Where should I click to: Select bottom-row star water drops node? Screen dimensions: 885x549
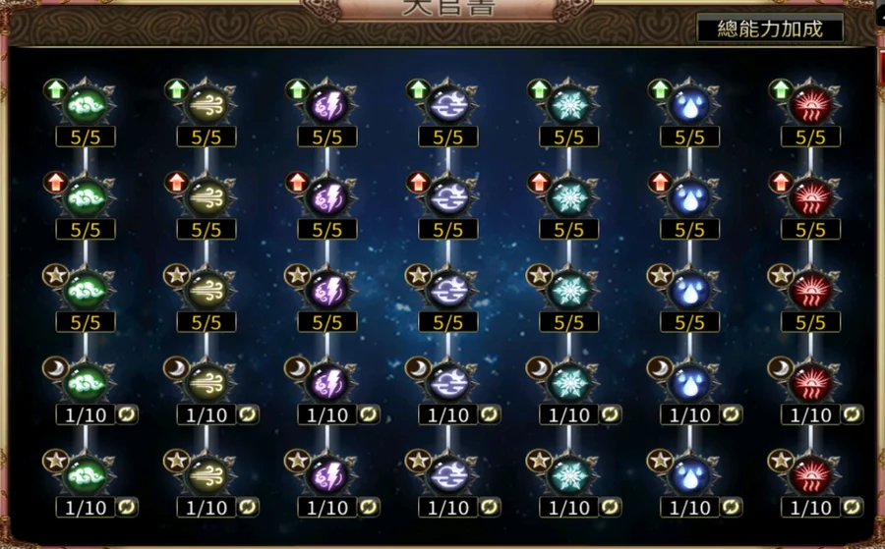(x=689, y=475)
